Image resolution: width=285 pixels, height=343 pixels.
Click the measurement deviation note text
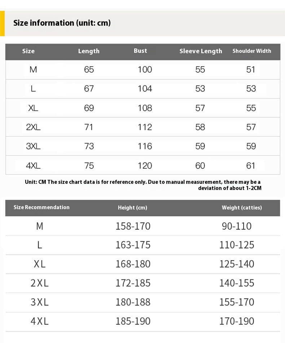tap(143, 185)
